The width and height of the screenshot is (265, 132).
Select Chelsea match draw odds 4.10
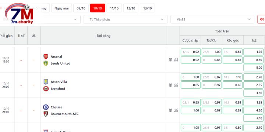(254, 118)
